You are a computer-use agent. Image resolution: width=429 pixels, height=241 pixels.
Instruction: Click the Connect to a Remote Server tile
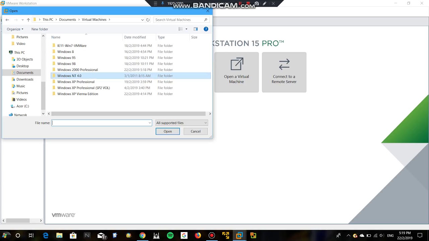coord(284,72)
